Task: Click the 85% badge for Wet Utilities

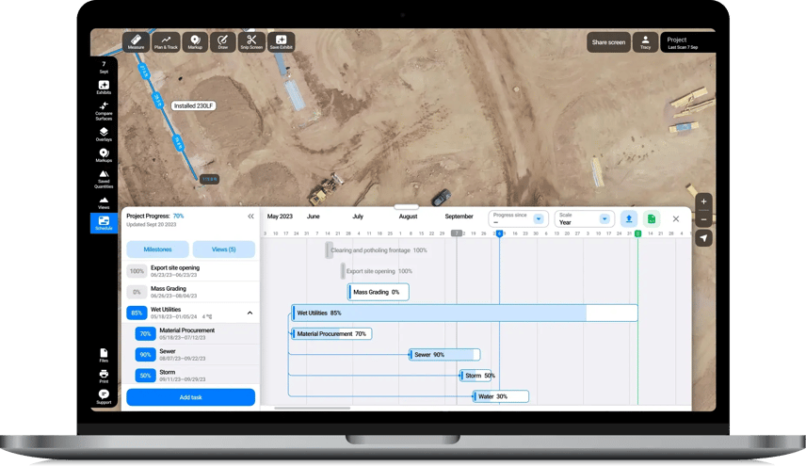Action: click(137, 313)
